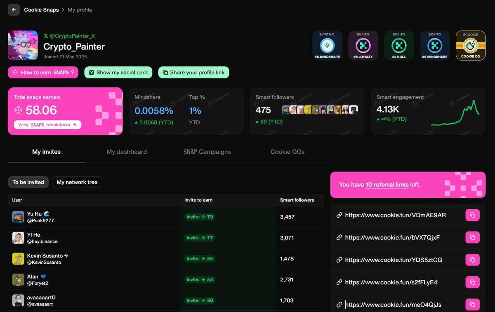
Task: Select the cookie.fun/meO4QjJs referral URL
Action: [x=393, y=305]
